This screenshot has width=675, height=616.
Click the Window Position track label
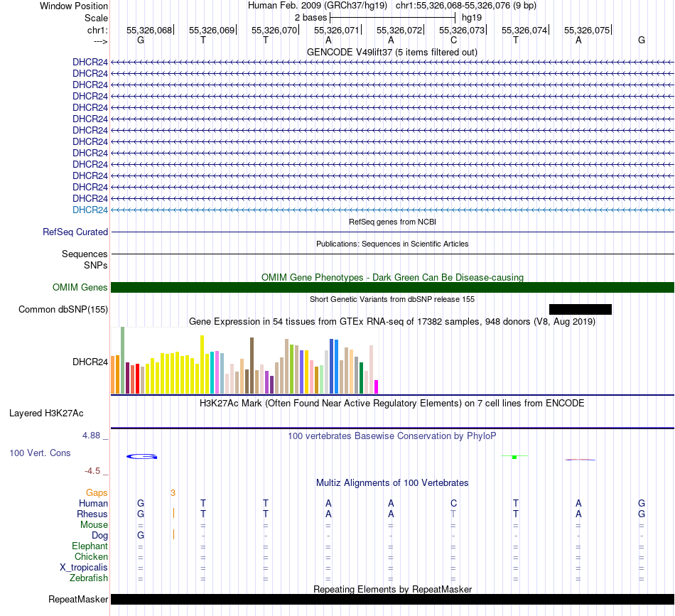point(74,6)
